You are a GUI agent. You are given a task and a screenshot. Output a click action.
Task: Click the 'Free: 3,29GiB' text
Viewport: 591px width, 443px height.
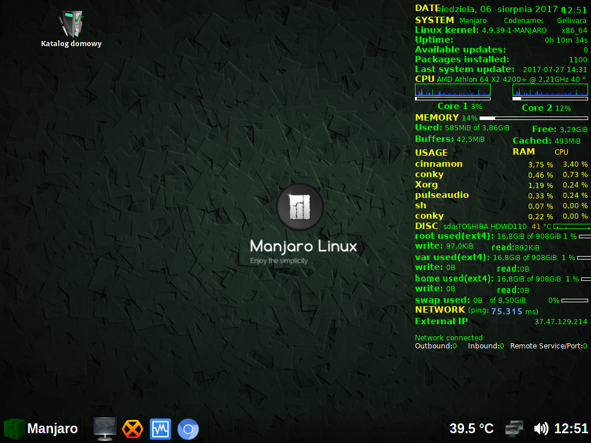[x=560, y=130]
